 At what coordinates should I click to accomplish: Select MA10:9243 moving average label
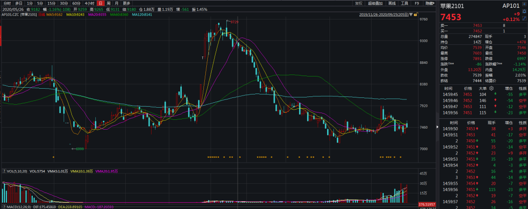point(75,15)
